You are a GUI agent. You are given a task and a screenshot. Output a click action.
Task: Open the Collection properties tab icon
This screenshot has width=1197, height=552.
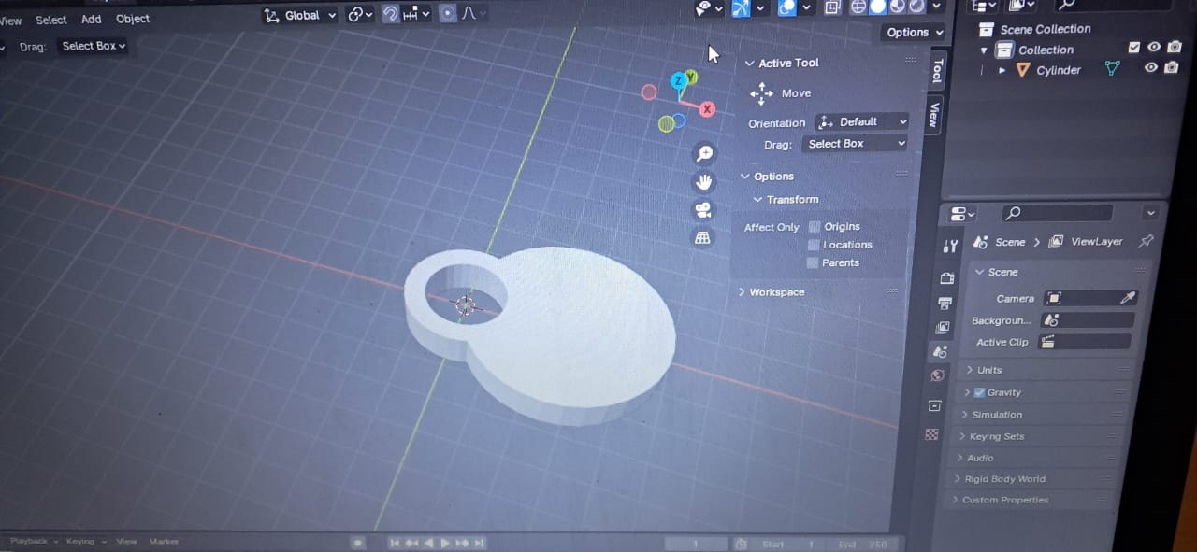(x=934, y=405)
